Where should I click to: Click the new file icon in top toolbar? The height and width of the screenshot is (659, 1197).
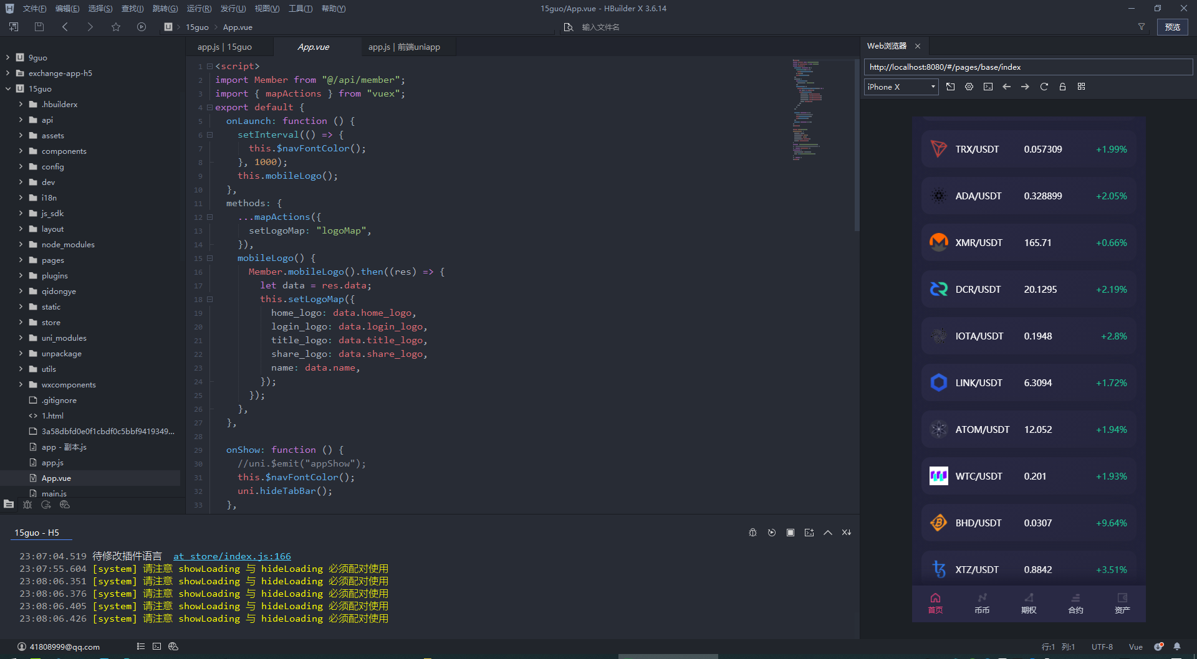click(x=14, y=27)
